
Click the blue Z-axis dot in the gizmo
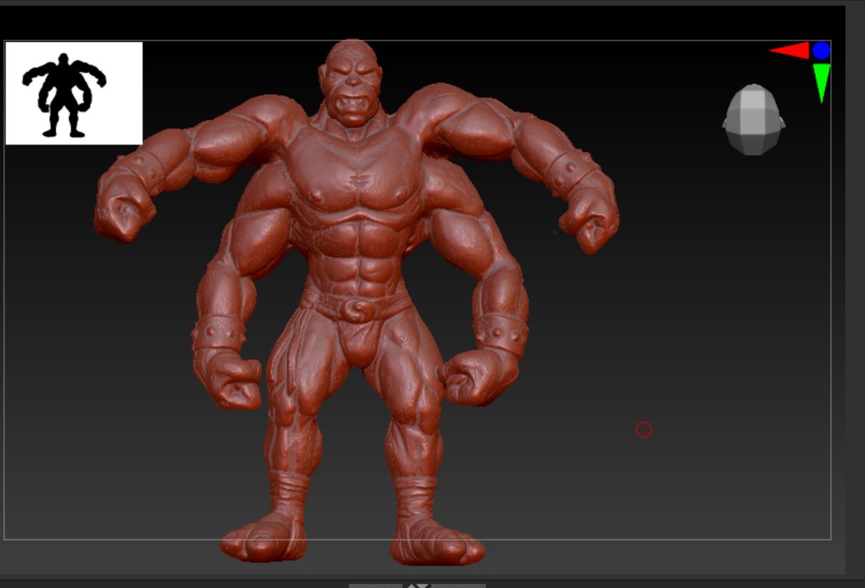pyautogui.click(x=822, y=51)
